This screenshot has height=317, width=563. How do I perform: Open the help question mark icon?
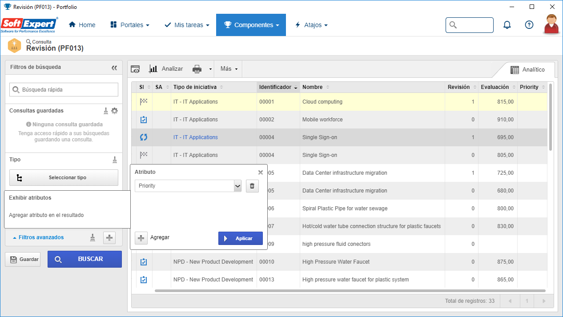529,25
